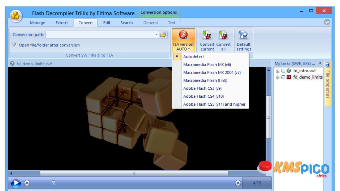340x191 pixels.
Task: Click the FLA version AUTO button
Action: tap(183, 40)
